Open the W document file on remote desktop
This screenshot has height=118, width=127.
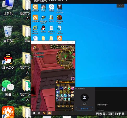[x=35, y=38]
